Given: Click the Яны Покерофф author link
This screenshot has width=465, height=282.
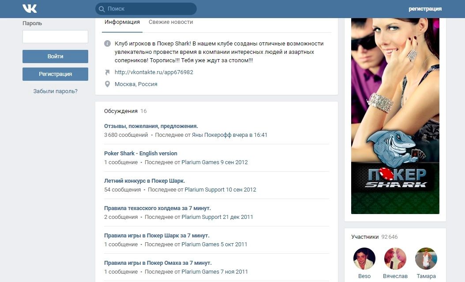Looking at the screenshot, I should tap(211, 135).
